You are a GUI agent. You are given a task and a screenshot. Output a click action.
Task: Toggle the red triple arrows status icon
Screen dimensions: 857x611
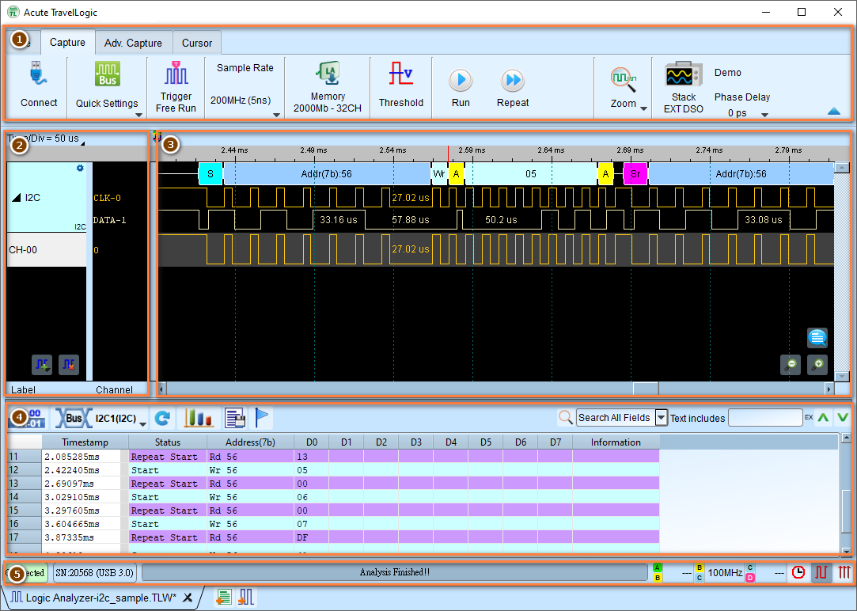pos(844,572)
